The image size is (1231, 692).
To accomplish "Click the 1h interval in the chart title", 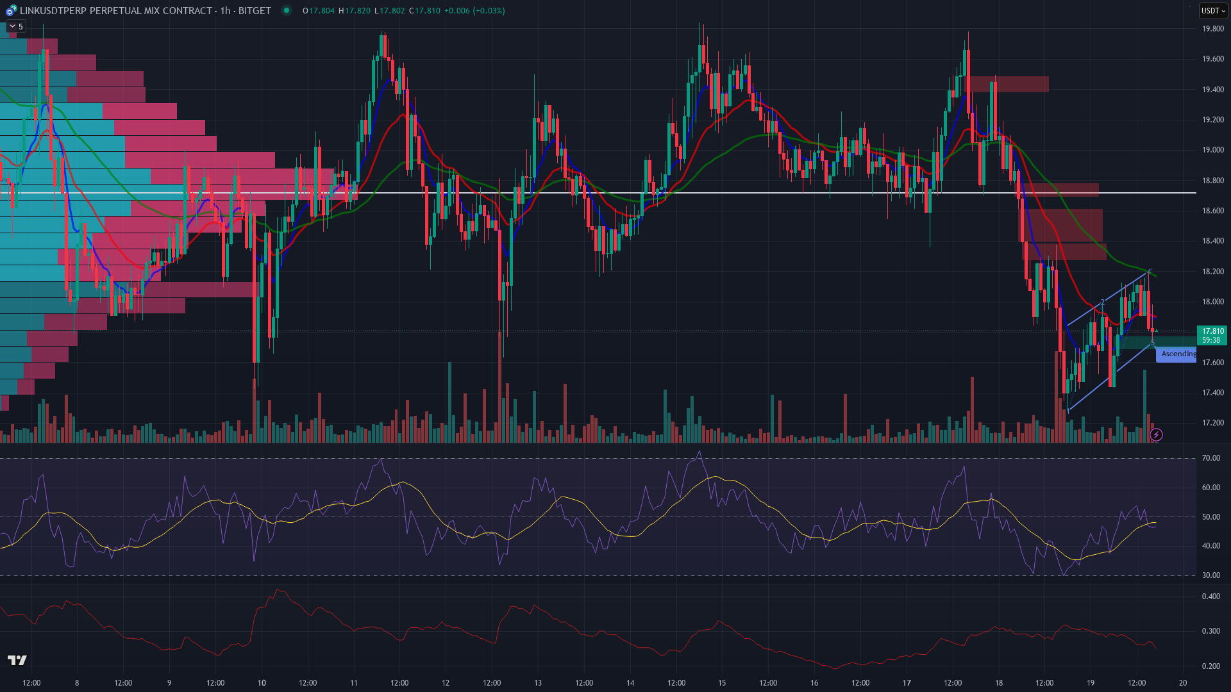I will [x=225, y=11].
